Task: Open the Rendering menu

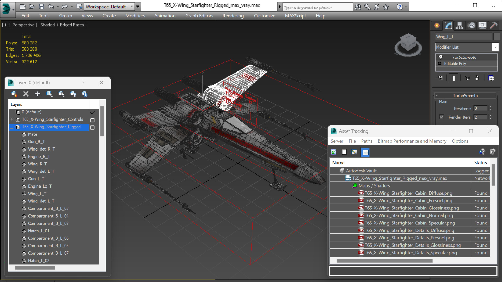Action: [x=233, y=16]
